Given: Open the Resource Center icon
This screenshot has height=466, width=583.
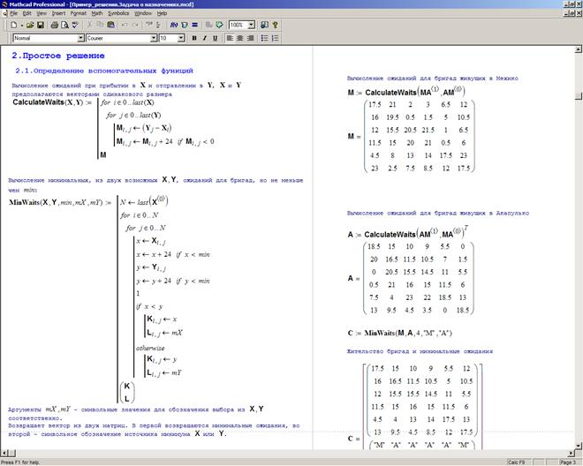Looking at the screenshot, I should pyautogui.click(x=264, y=25).
